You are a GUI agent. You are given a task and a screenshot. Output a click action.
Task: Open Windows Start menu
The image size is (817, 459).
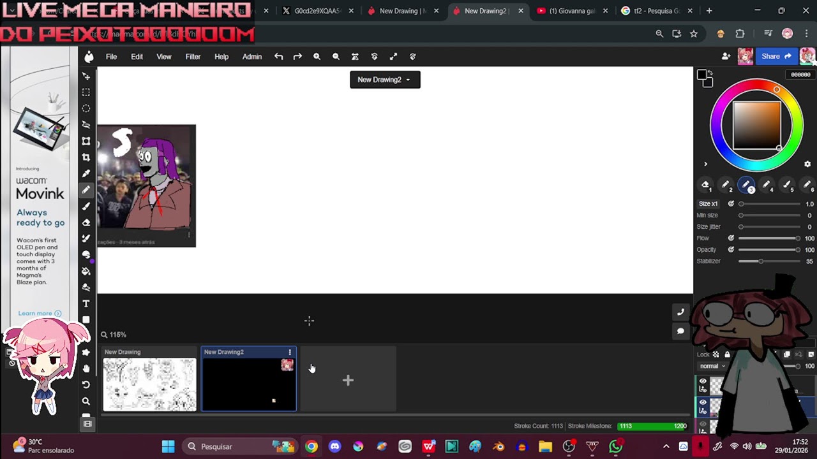168,446
